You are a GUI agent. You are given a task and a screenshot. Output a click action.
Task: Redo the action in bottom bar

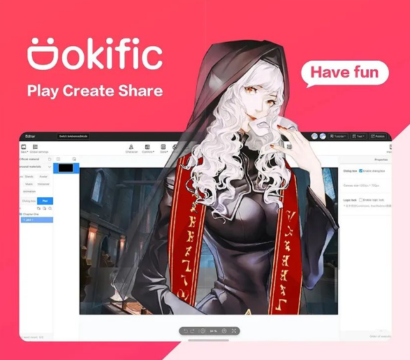193,331
